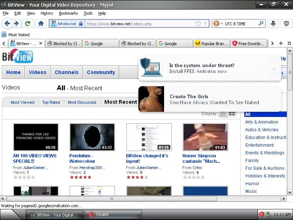
Task: Open the 100 video views special thumbnail
Action: (x=36, y=137)
